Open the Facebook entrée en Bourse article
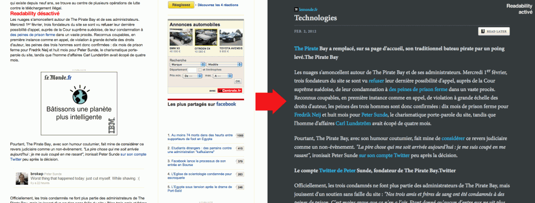This screenshot has height=203, width=535. pos(196,163)
